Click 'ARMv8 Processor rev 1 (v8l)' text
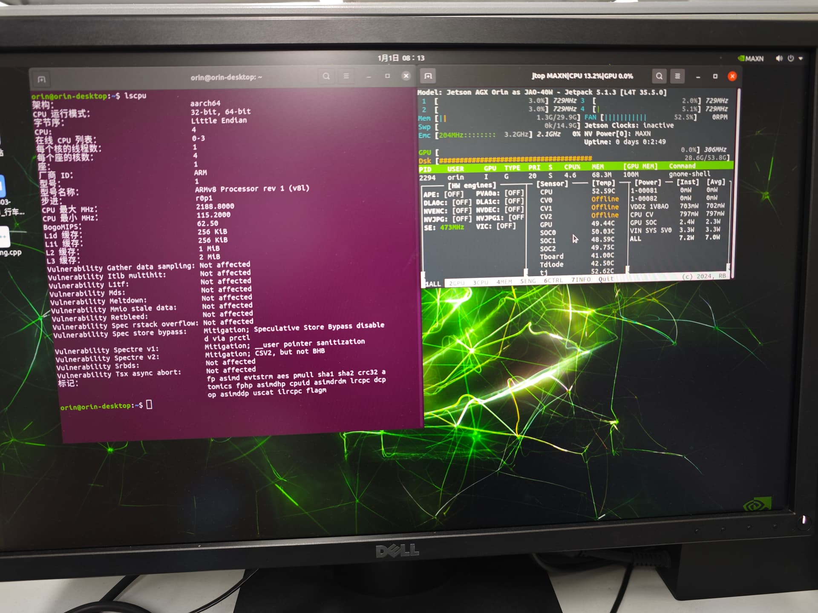Screen dimensions: 818x613 pyautogui.click(x=252, y=189)
